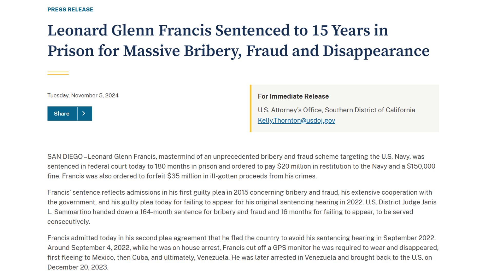Open the Kelly.Thornton@usdoj.gov email link
The height and width of the screenshot is (277, 493).
[x=296, y=121]
